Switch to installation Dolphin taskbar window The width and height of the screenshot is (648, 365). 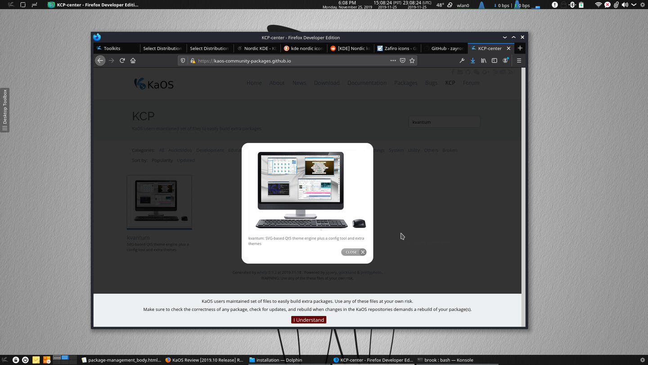(x=288, y=360)
